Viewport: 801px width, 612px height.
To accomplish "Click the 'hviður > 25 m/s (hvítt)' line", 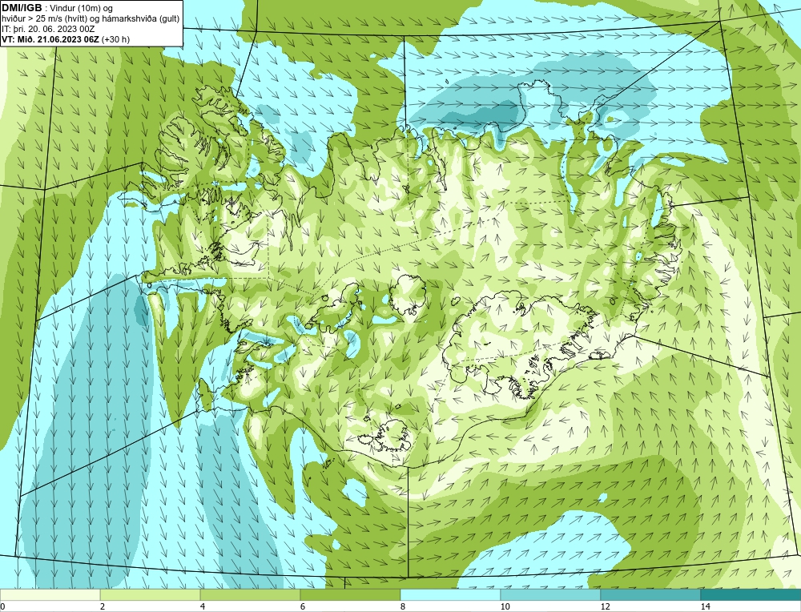I will [x=44, y=19].
